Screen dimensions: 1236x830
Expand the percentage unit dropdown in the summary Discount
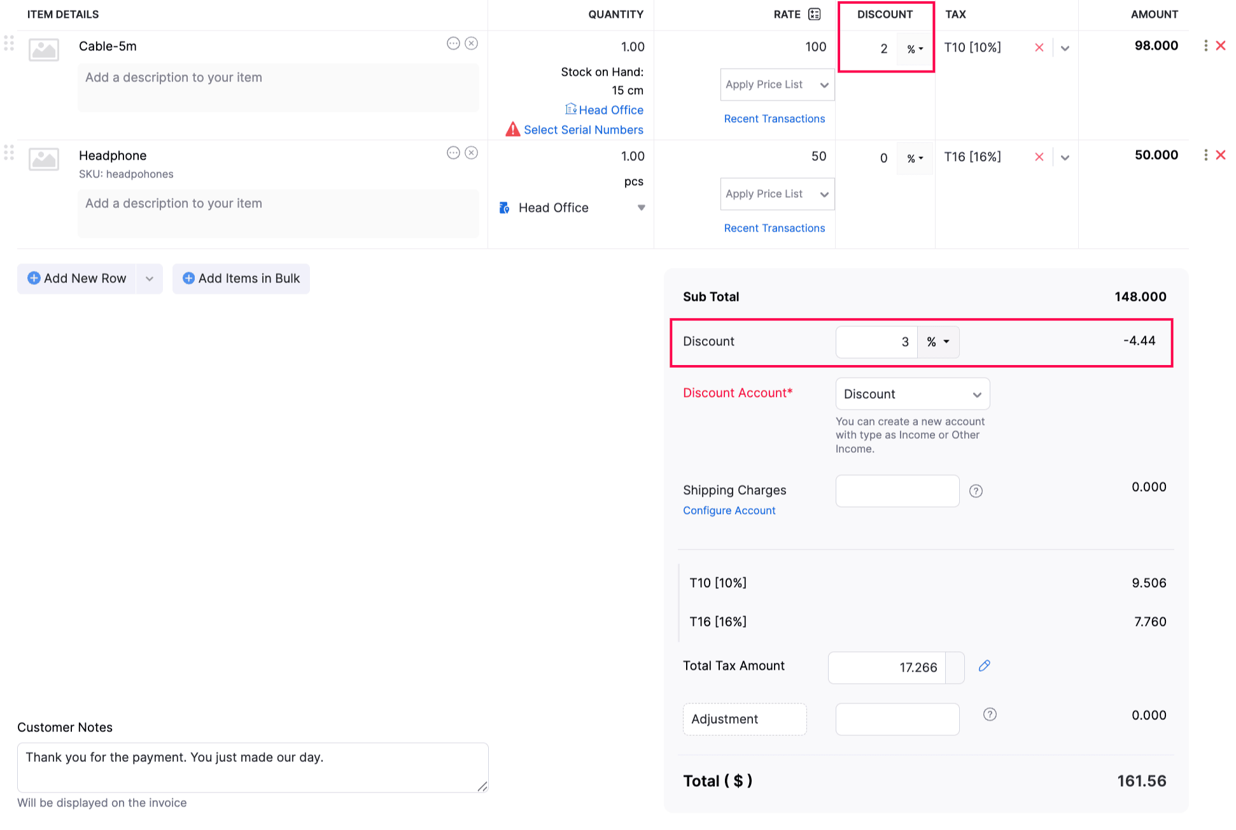click(938, 342)
